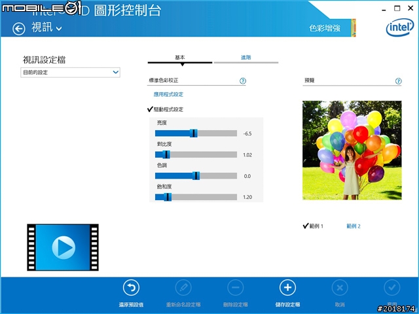The width and height of the screenshot is (419, 314).
Task: Click the 色彩增強 header label
Action: 325,28
